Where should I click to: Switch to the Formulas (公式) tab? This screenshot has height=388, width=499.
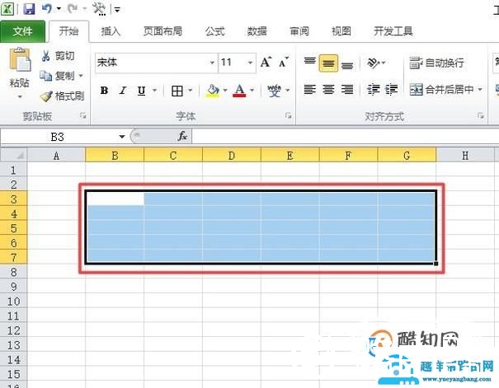pyautogui.click(x=214, y=31)
